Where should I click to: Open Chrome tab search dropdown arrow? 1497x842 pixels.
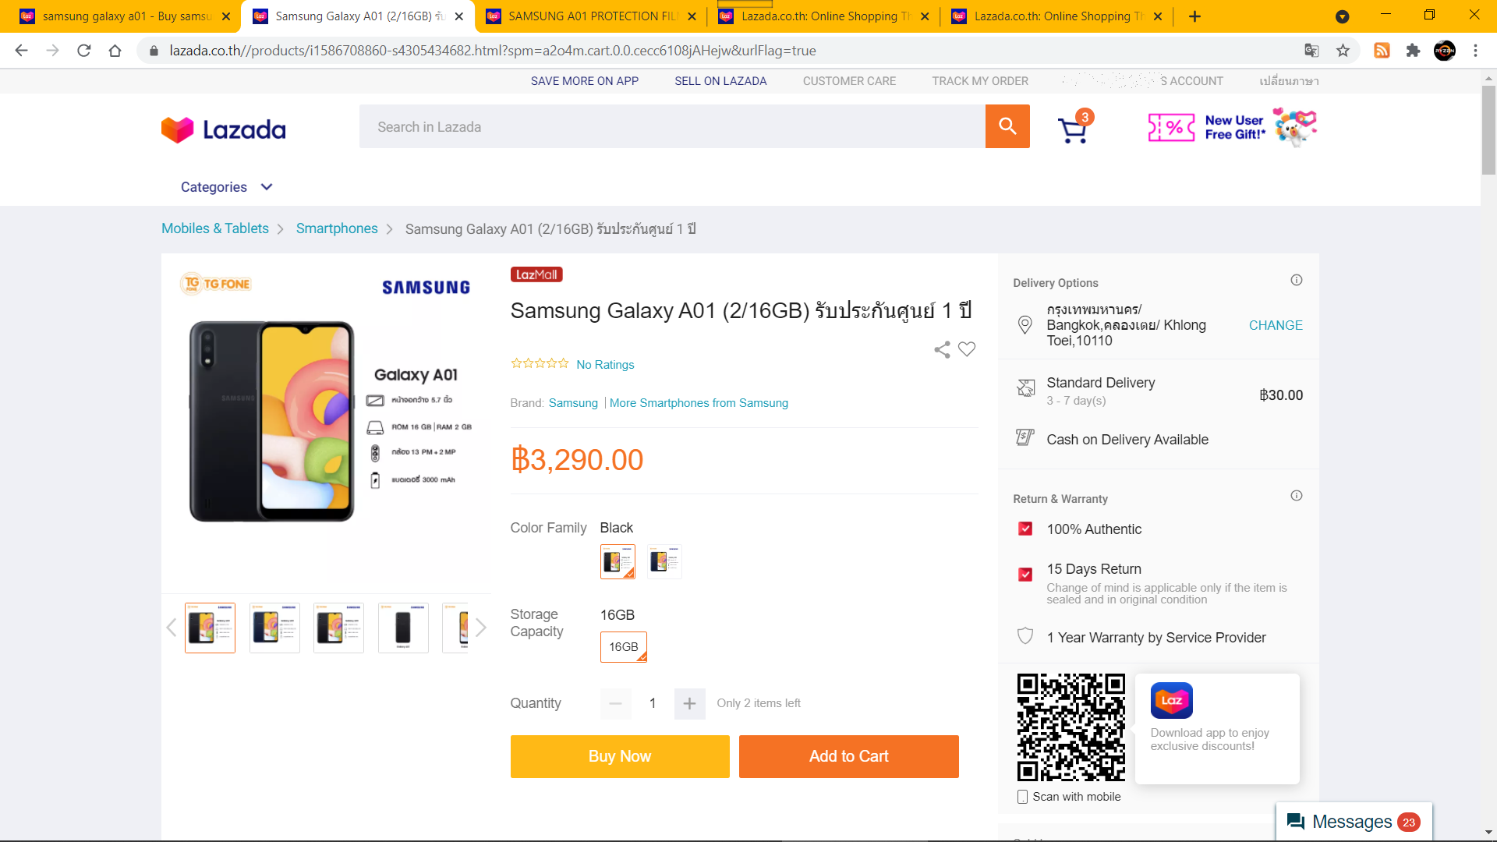pyautogui.click(x=1343, y=16)
